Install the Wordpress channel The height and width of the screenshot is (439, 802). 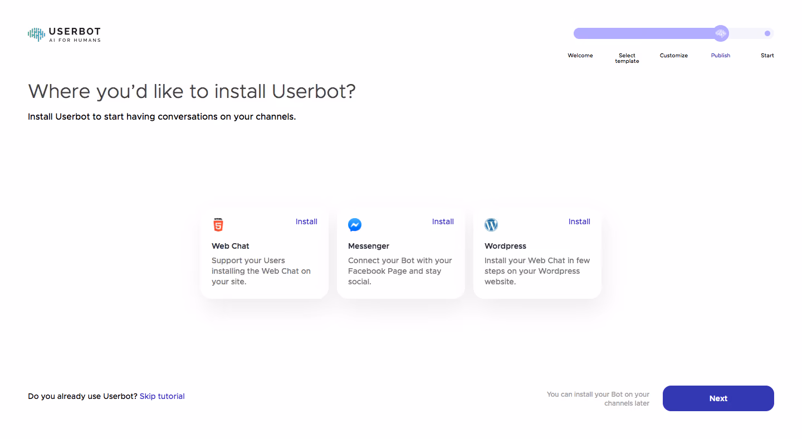pyautogui.click(x=579, y=221)
